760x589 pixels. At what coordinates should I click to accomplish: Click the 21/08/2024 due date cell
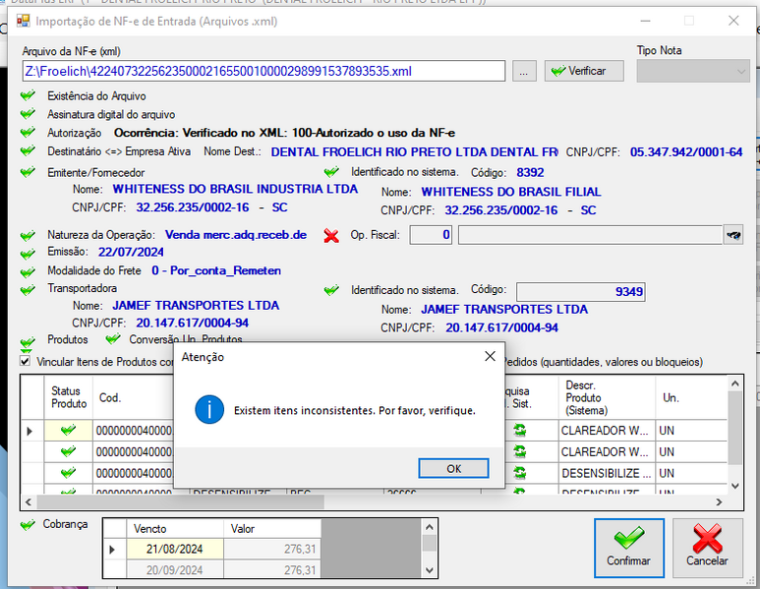[174, 550]
